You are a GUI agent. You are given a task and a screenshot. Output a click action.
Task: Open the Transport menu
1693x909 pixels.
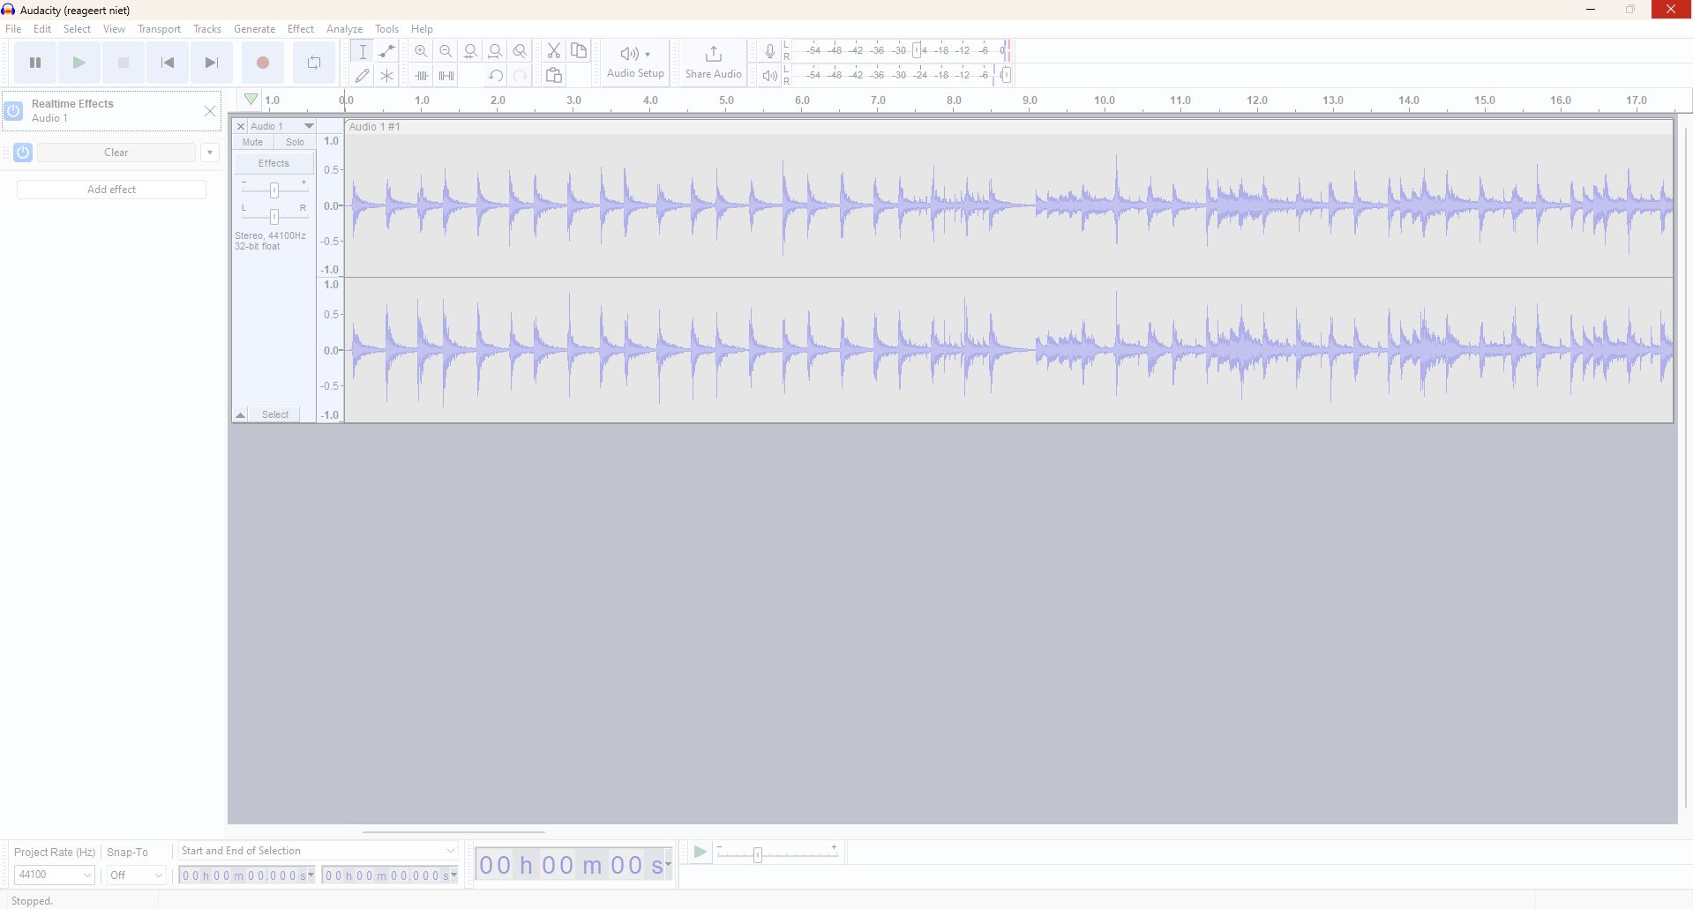pyautogui.click(x=159, y=29)
